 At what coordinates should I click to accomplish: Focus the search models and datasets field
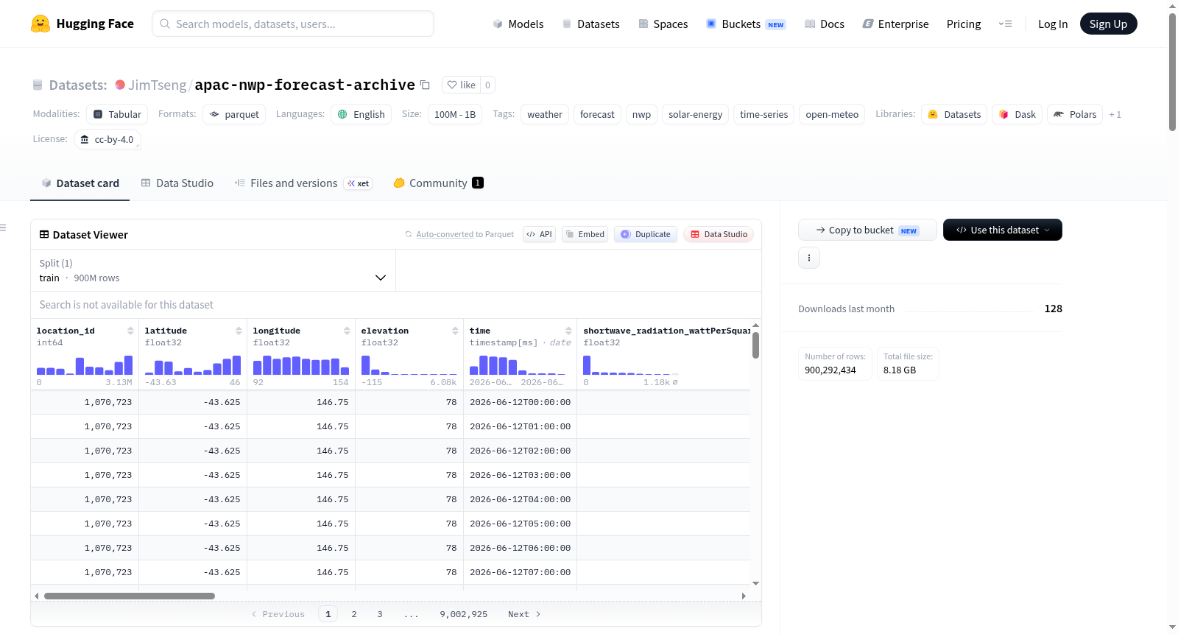(293, 24)
